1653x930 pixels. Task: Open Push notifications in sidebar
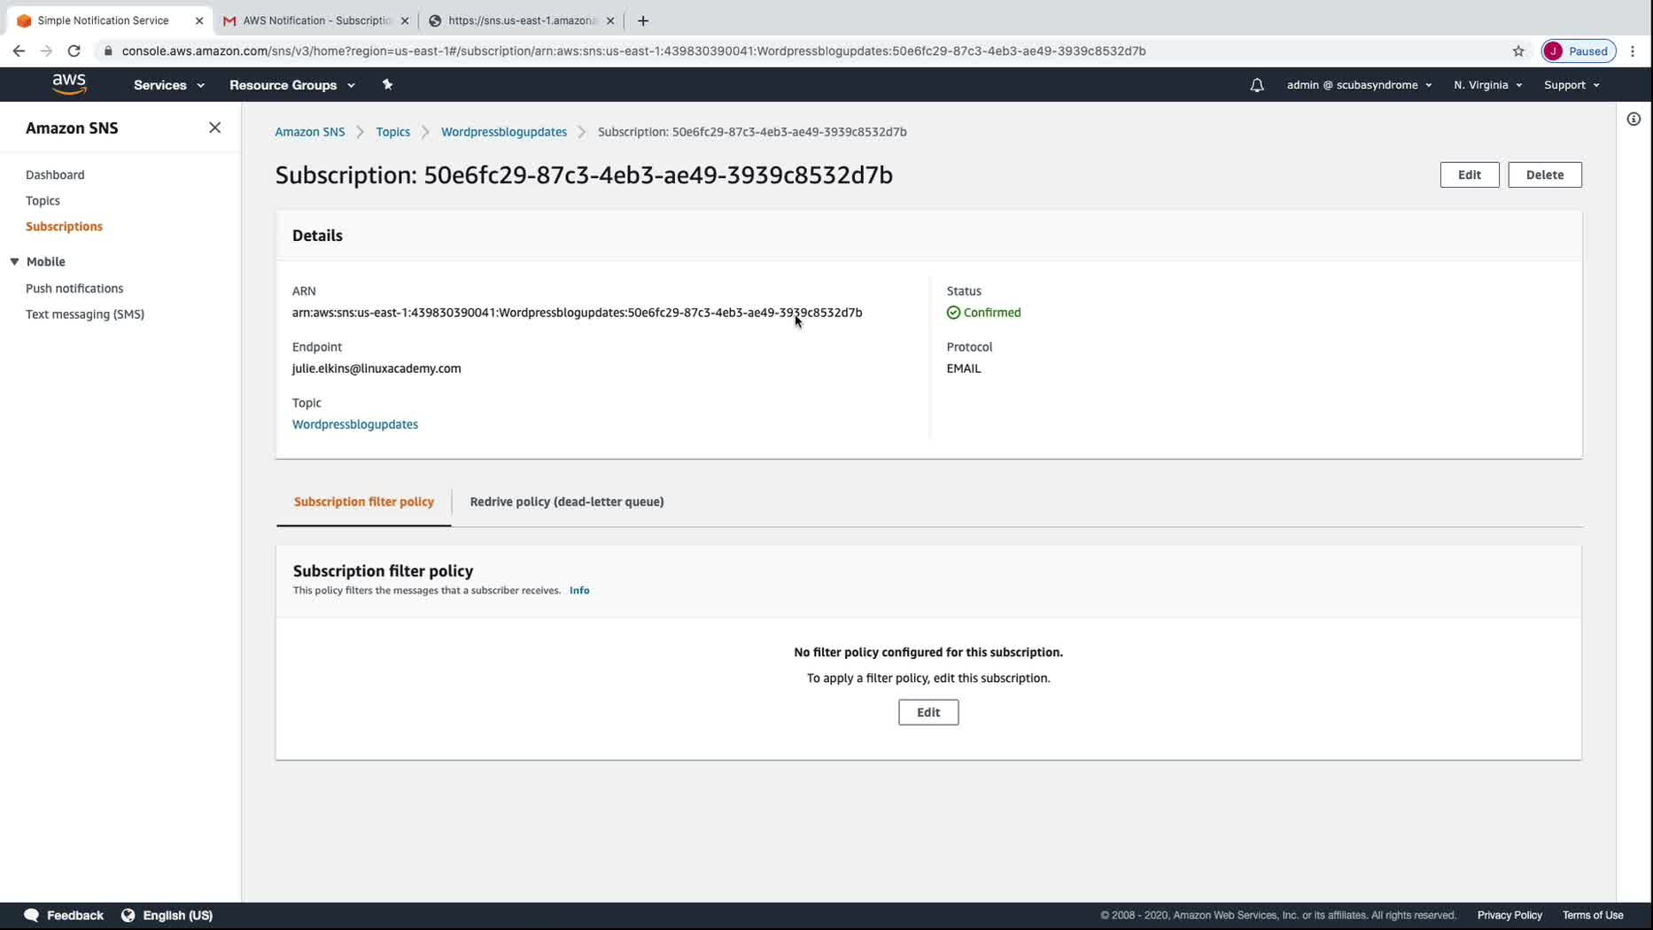coord(74,288)
